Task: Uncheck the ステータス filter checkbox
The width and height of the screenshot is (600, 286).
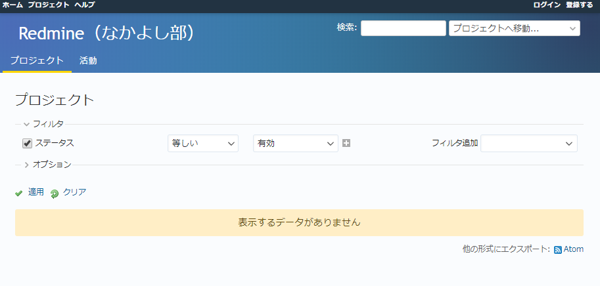Action: (x=27, y=144)
